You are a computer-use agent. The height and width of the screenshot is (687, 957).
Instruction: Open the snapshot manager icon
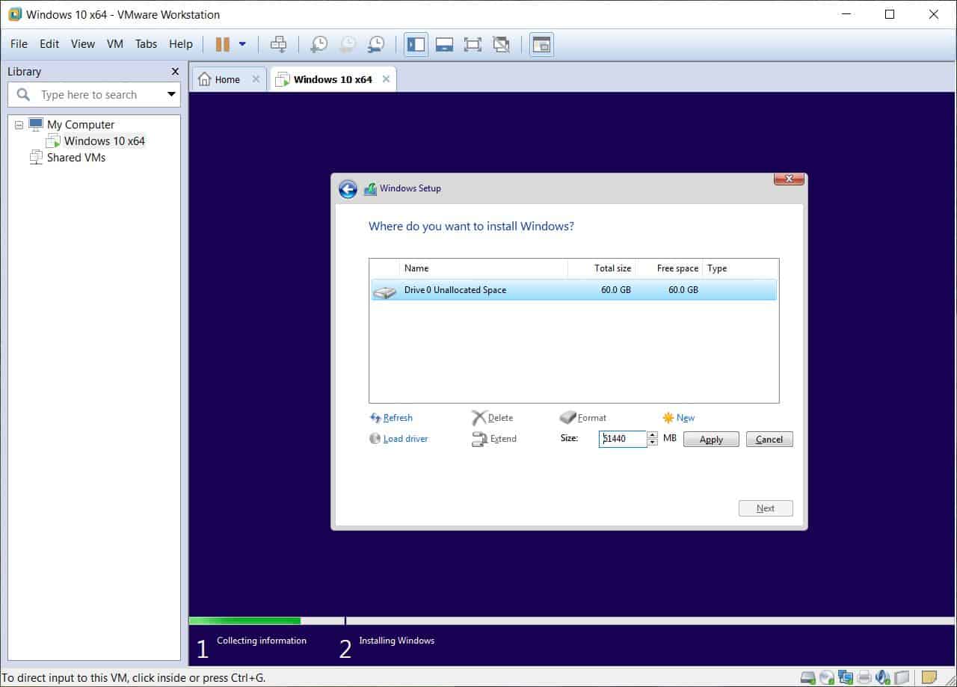click(375, 44)
